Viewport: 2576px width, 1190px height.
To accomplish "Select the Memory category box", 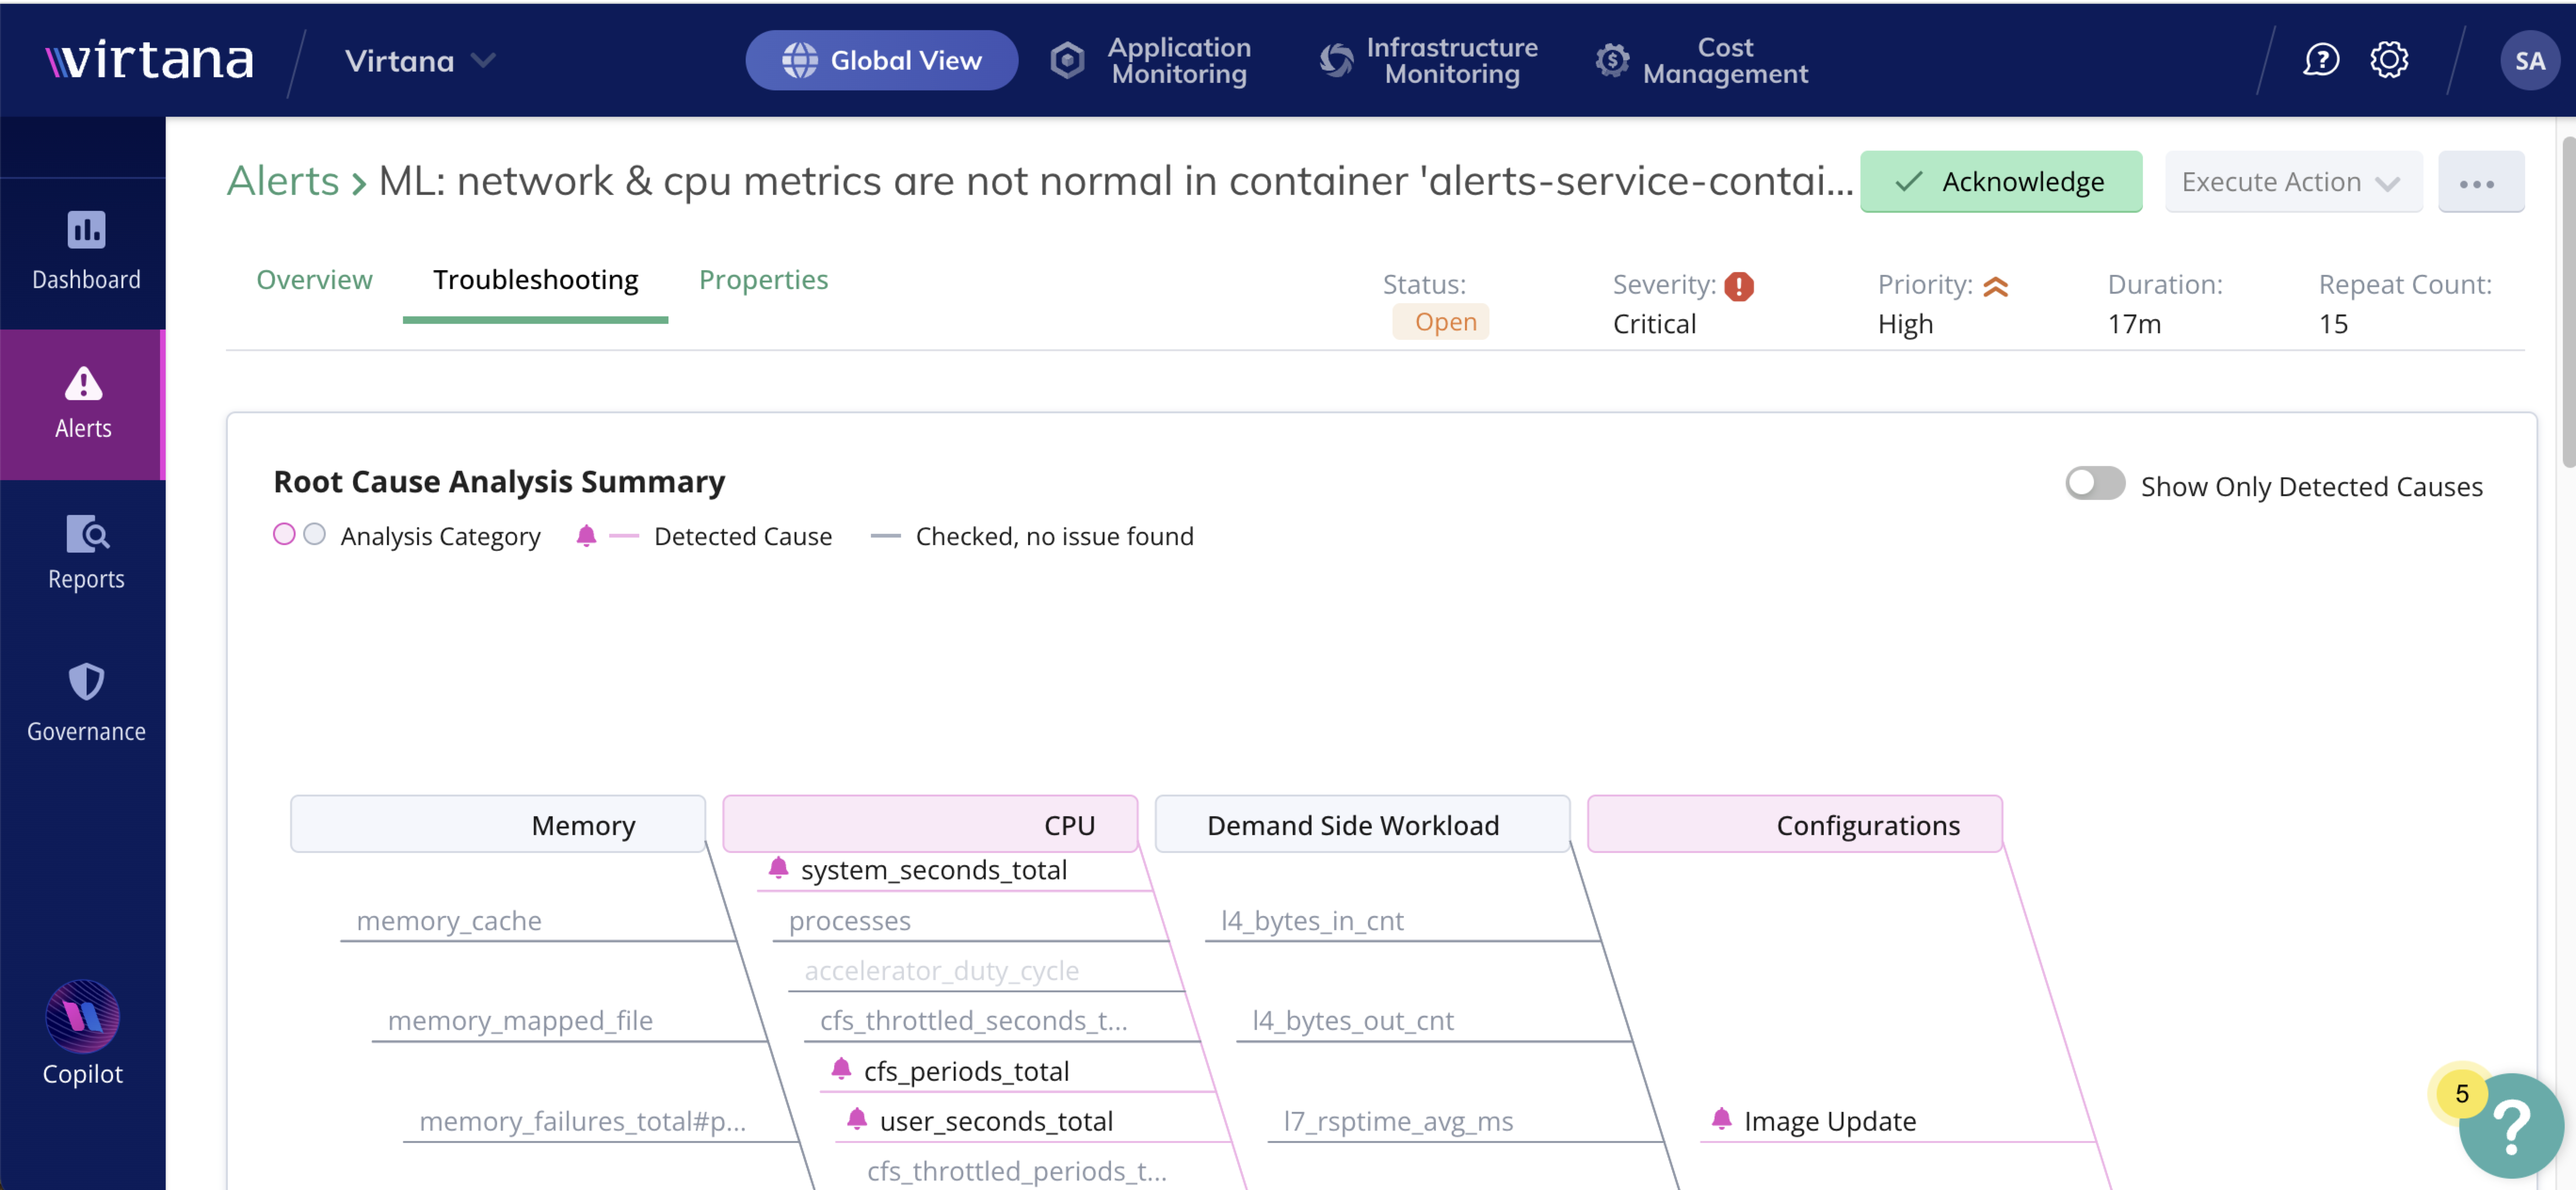I will tap(498, 824).
